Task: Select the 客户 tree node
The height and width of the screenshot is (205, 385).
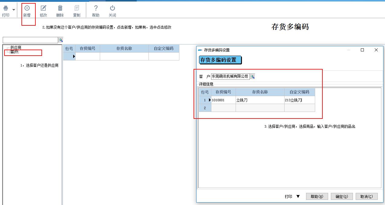Action: [14, 52]
